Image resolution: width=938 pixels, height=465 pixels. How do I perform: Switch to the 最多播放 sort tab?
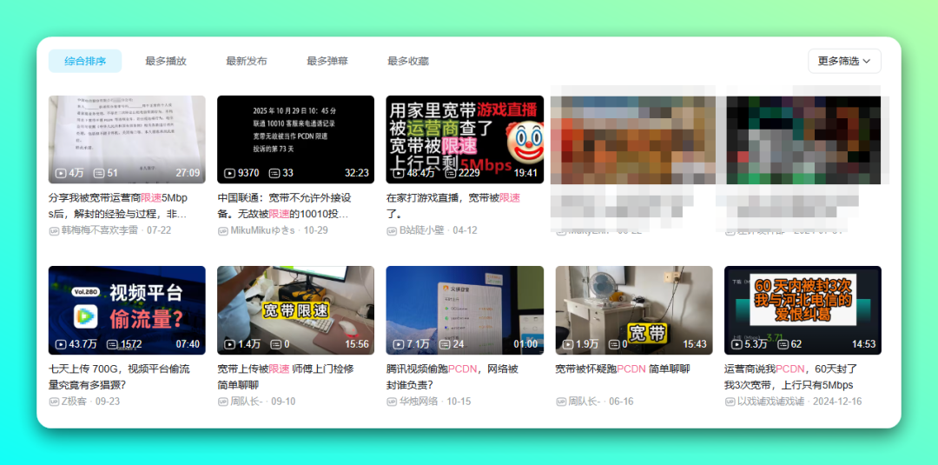click(x=166, y=61)
